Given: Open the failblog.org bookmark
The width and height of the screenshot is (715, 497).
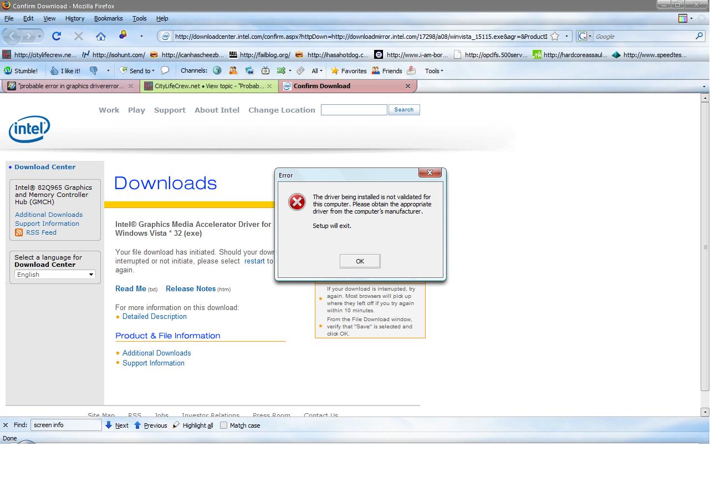Looking at the screenshot, I should coord(260,55).
